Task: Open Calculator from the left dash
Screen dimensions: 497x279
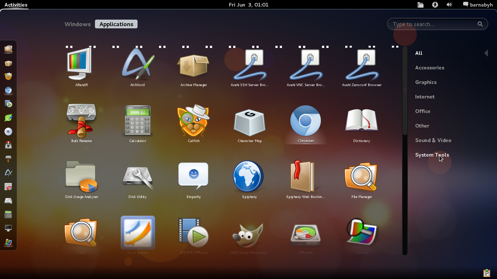Action: point(8,214)
